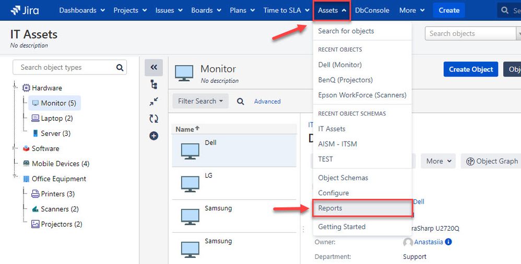Open the IT Assets recent schema
This screenshot has height=264, width=521.
pyautogui.click(x=362, y=129)
